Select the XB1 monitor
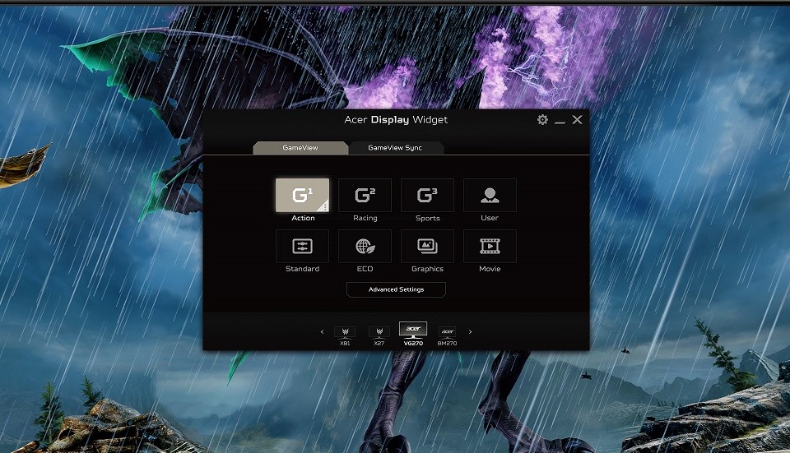Screen dimensions: 790x453 tap(345, 332)
